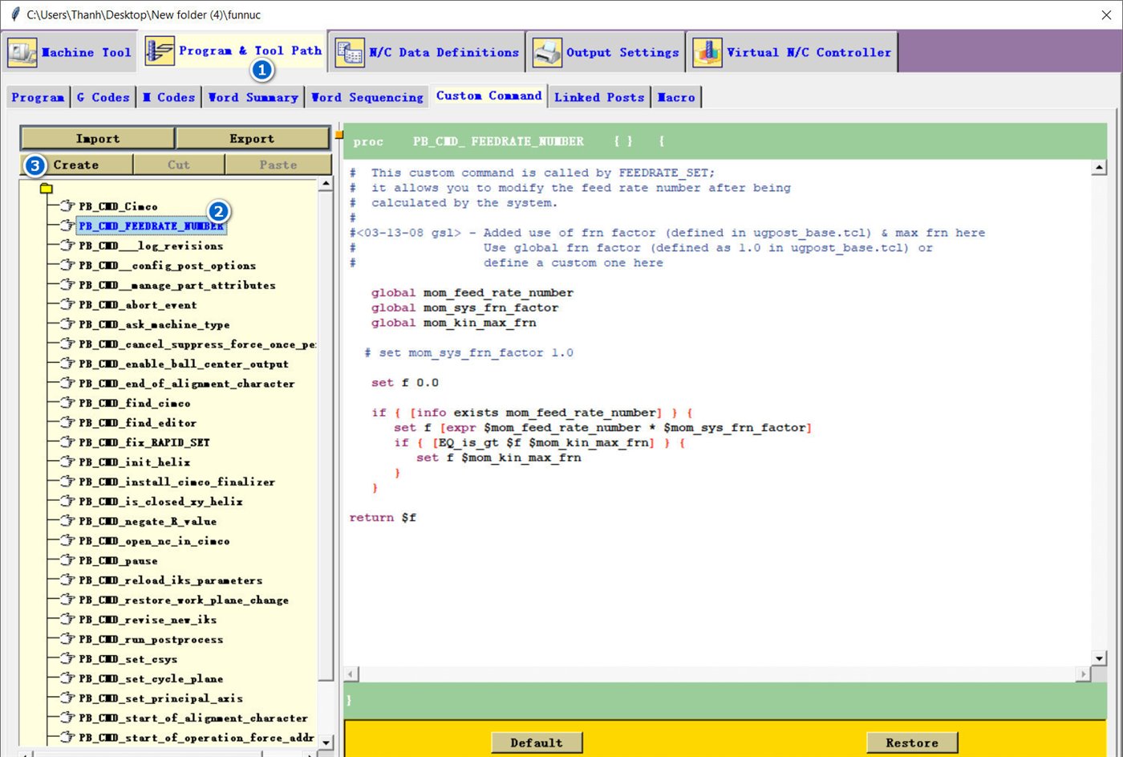Click hand icon beside PB_CMD_abort_event
The height and width of the screenshot is (757, 1123).
click(x=67, y=305)
